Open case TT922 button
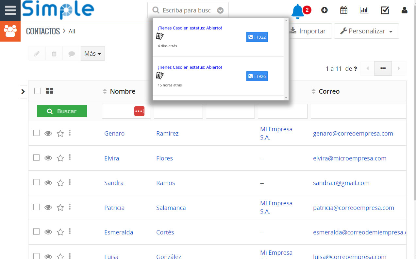This screenshot has height=259, width=416. click(257, 37)
